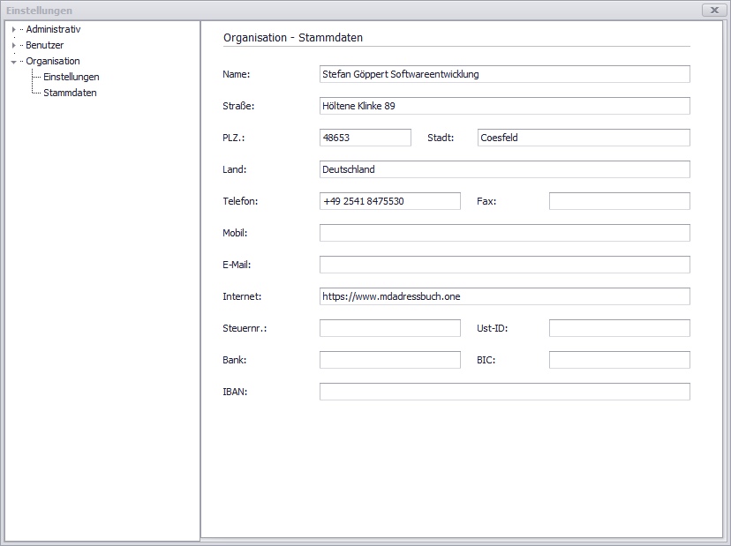Click the empty IBAN field
This screenshot has width=731, height=546.
coord(504,392)
